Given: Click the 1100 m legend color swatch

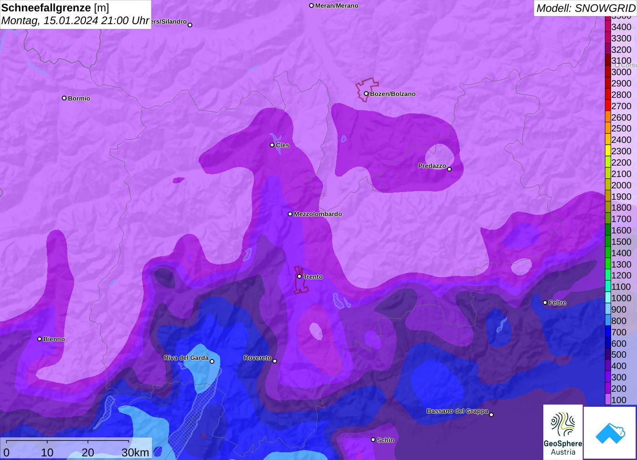Looking at the screenshot, I should point(608,286).
